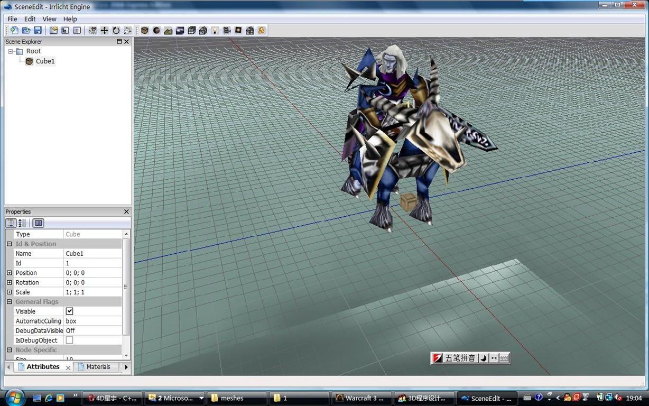Open the View menu

pos(50,19)
